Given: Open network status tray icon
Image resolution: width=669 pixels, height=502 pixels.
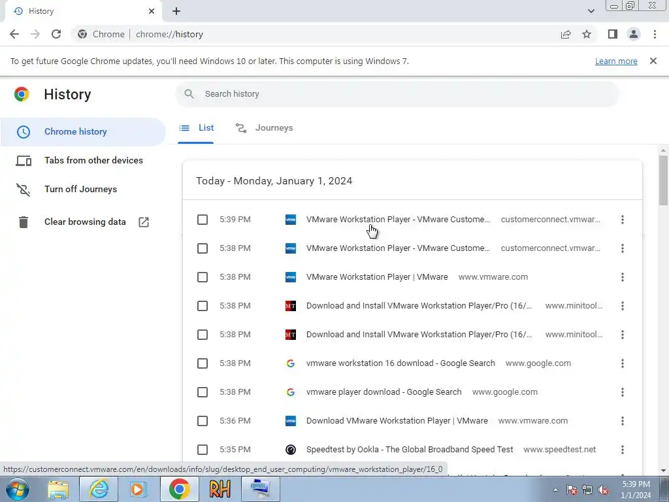Looking at the screenshot, I should click(x=587, y=490).
